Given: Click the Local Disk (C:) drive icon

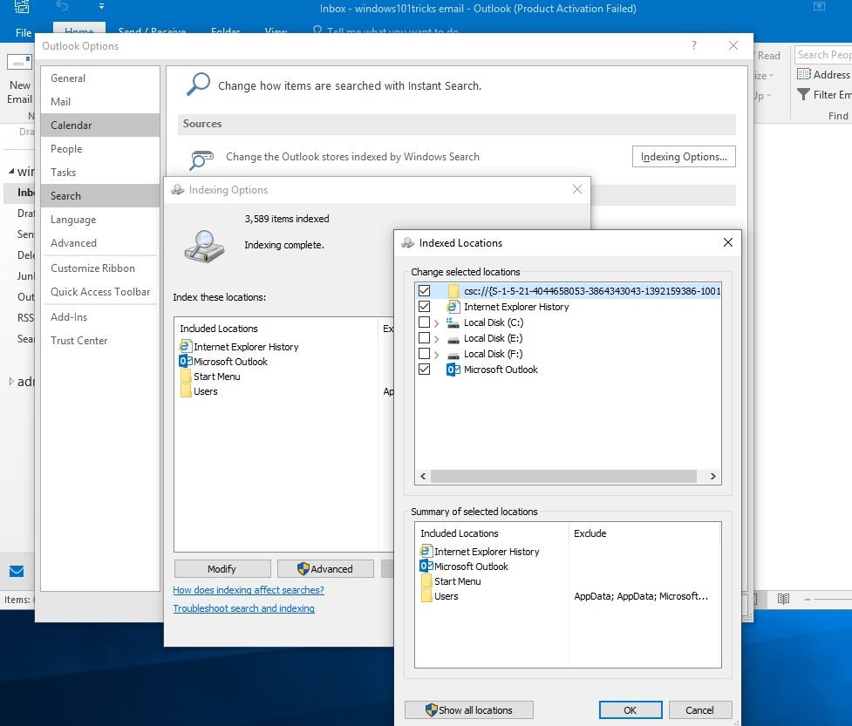Looking at the screenshot, I should (453, 322).
